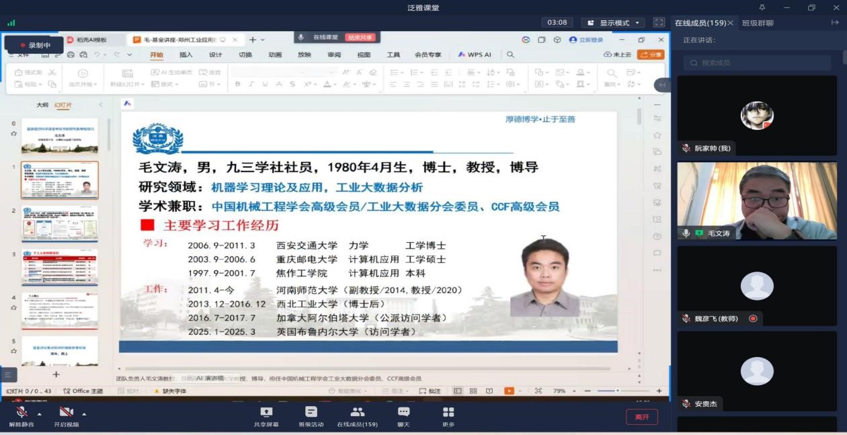
Task: Click the fullscreen icon beside display mode
Action: click(x=659, y=23)
